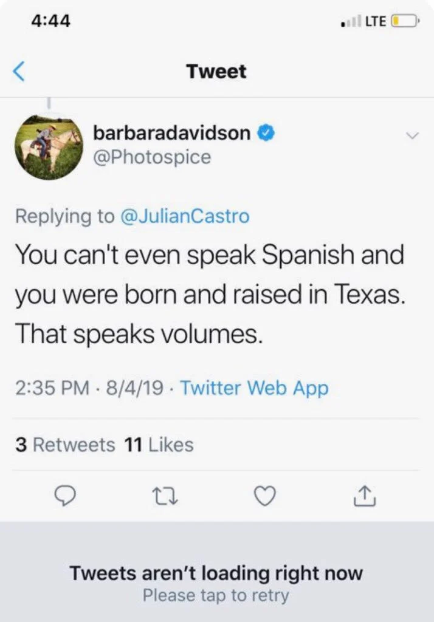Tap the cellular signal bars
This screenshot has height=622, width=434.
pyautogui.click(x=350, y=22)
